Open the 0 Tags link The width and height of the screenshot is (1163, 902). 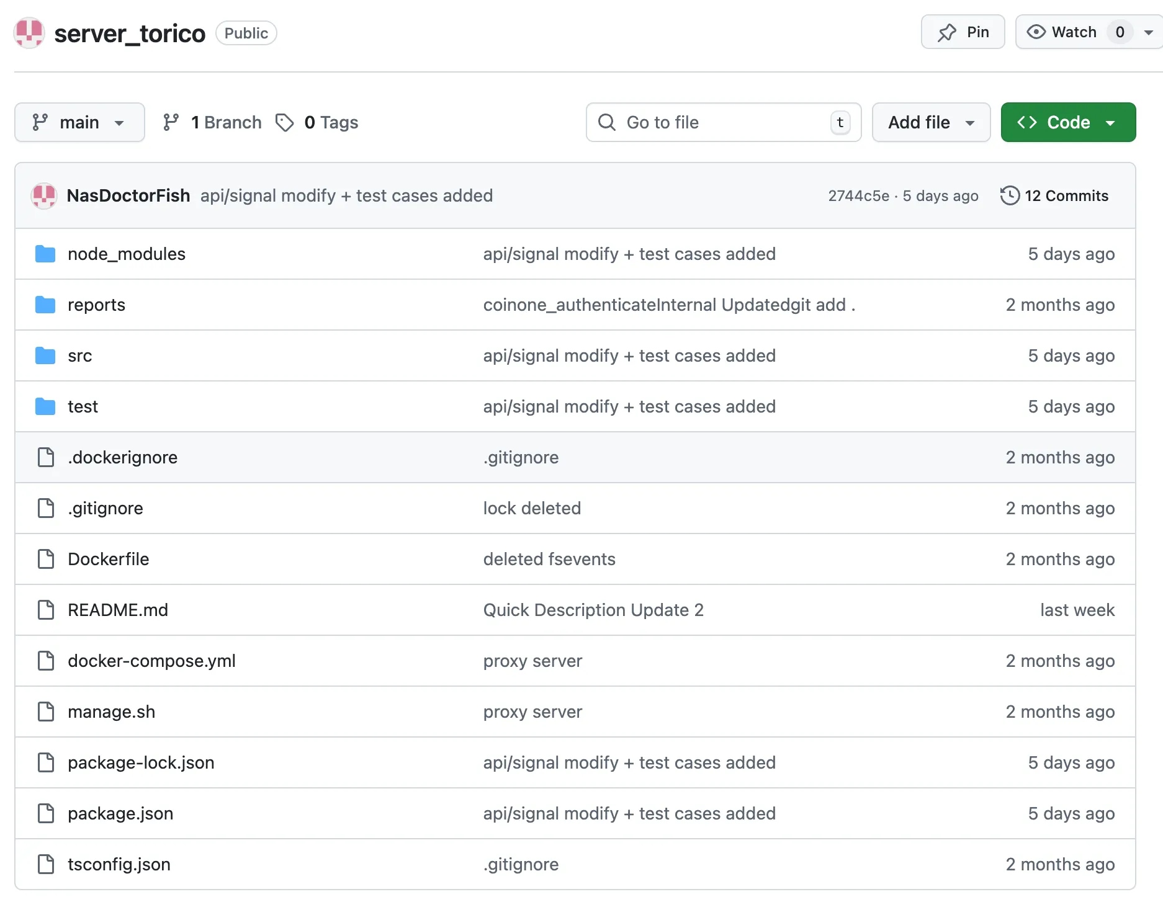coord(317,122)
